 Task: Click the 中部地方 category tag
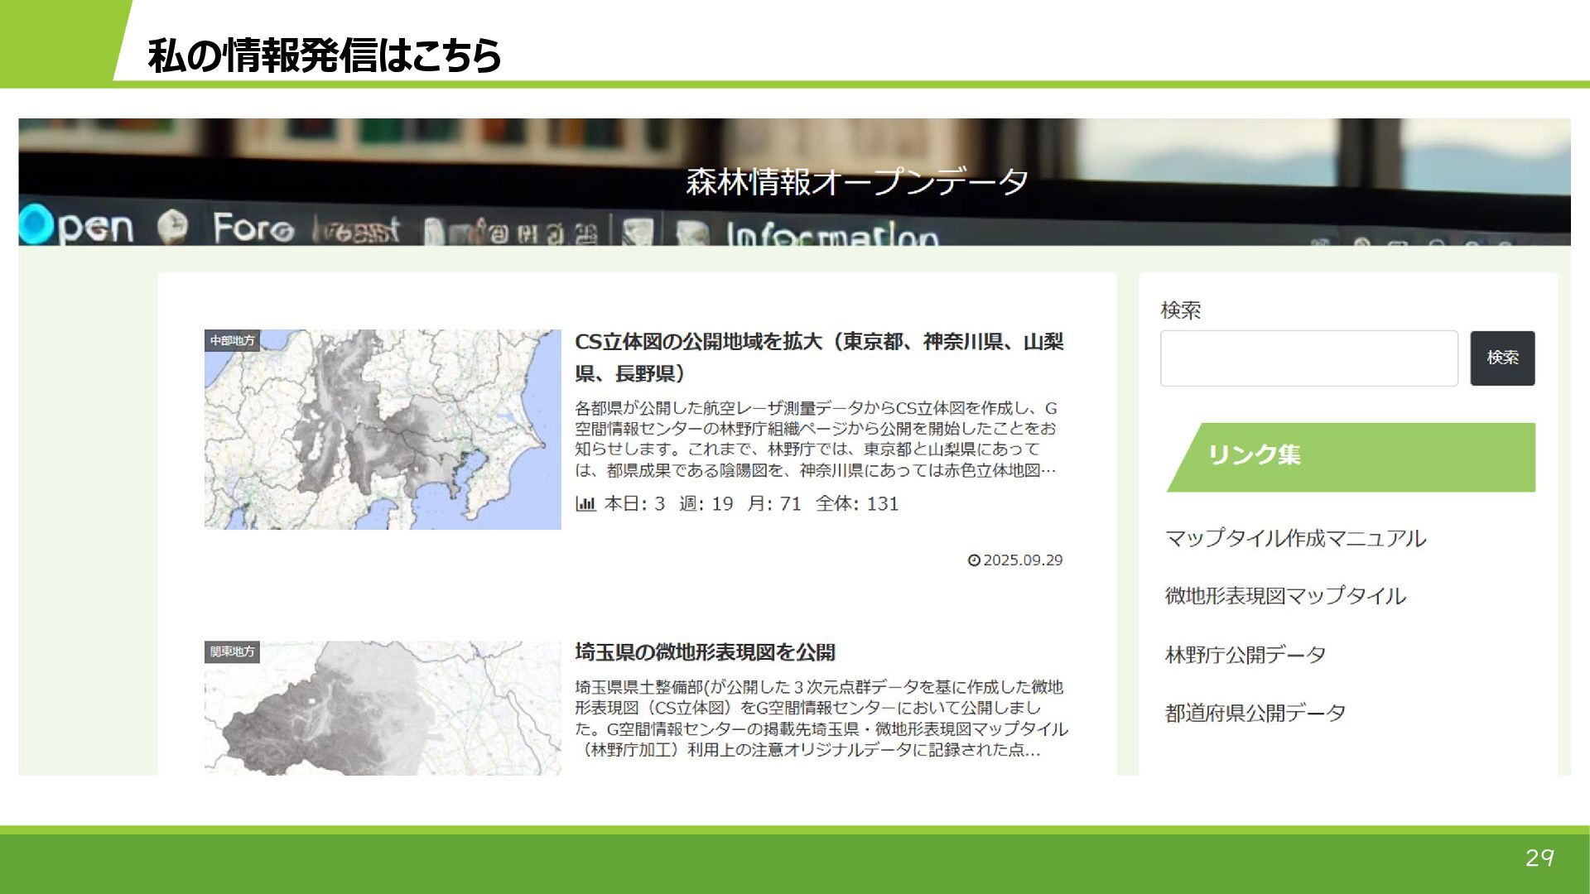(232, 340)
